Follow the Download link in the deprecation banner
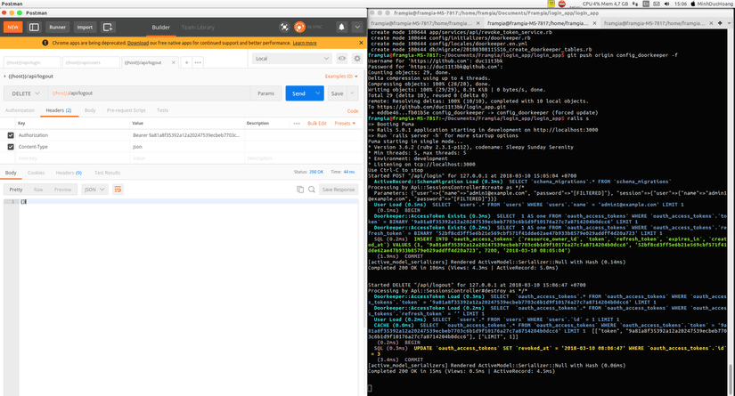The image size is (735, 396). tap(138, 43)
